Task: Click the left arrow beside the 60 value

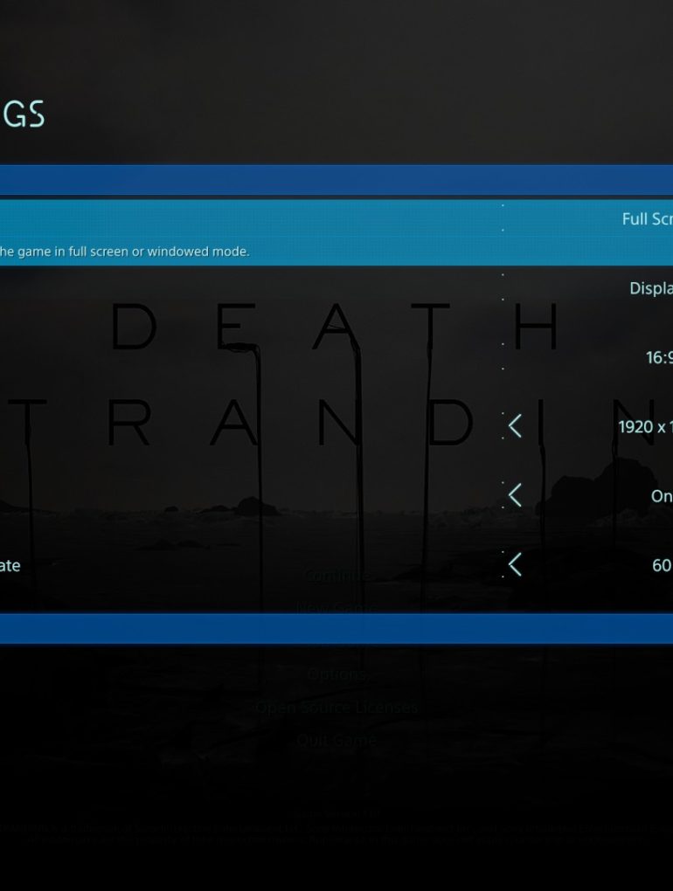Action: [515, 565]
